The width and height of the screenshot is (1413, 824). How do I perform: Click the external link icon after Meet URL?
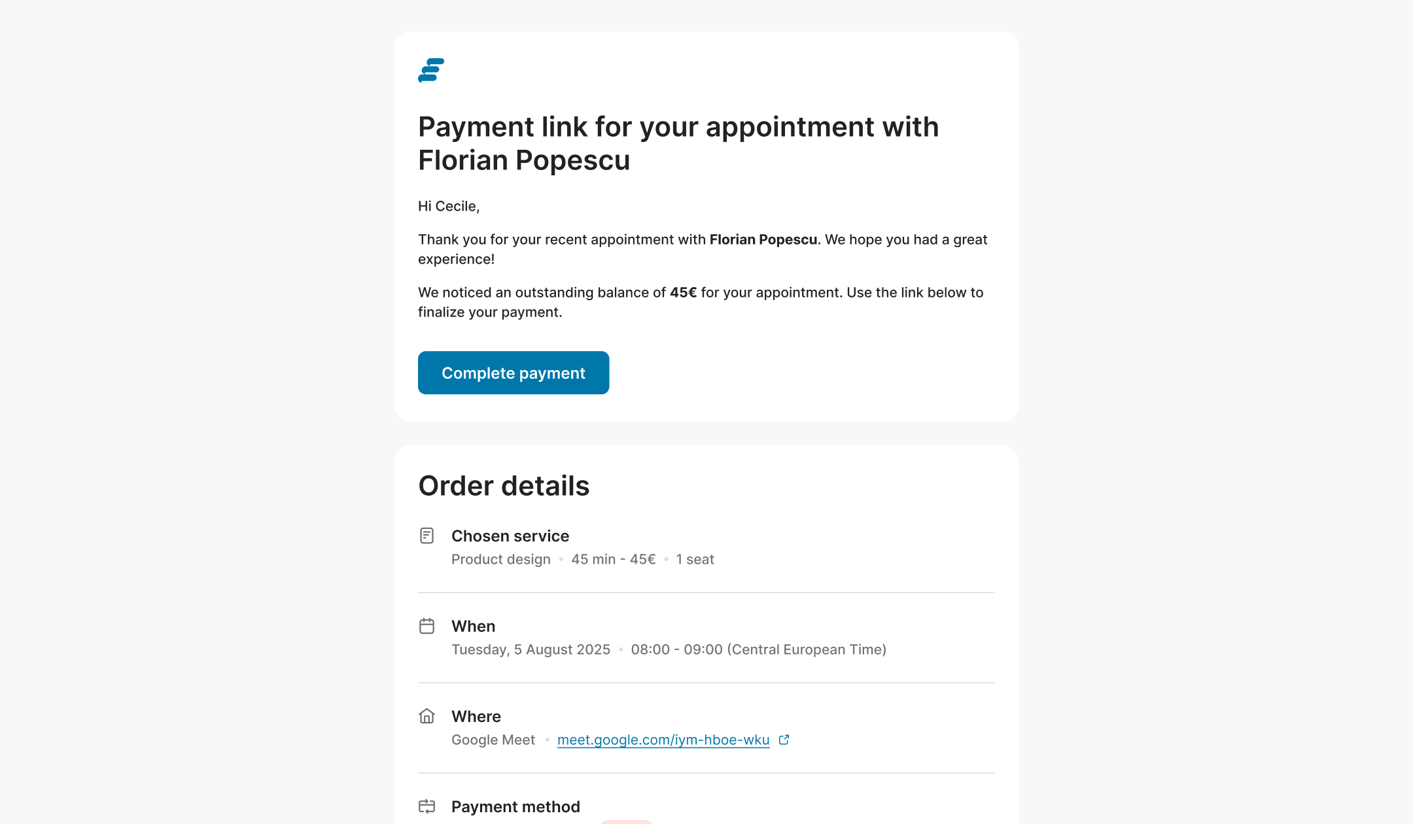[x=784, y=740]
